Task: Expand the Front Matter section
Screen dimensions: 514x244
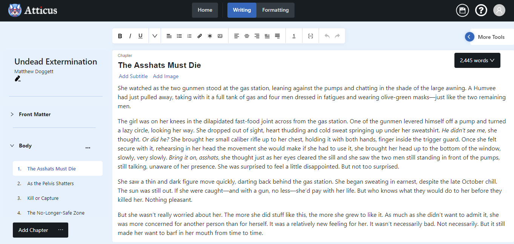Action: click(x=12, y=114)
